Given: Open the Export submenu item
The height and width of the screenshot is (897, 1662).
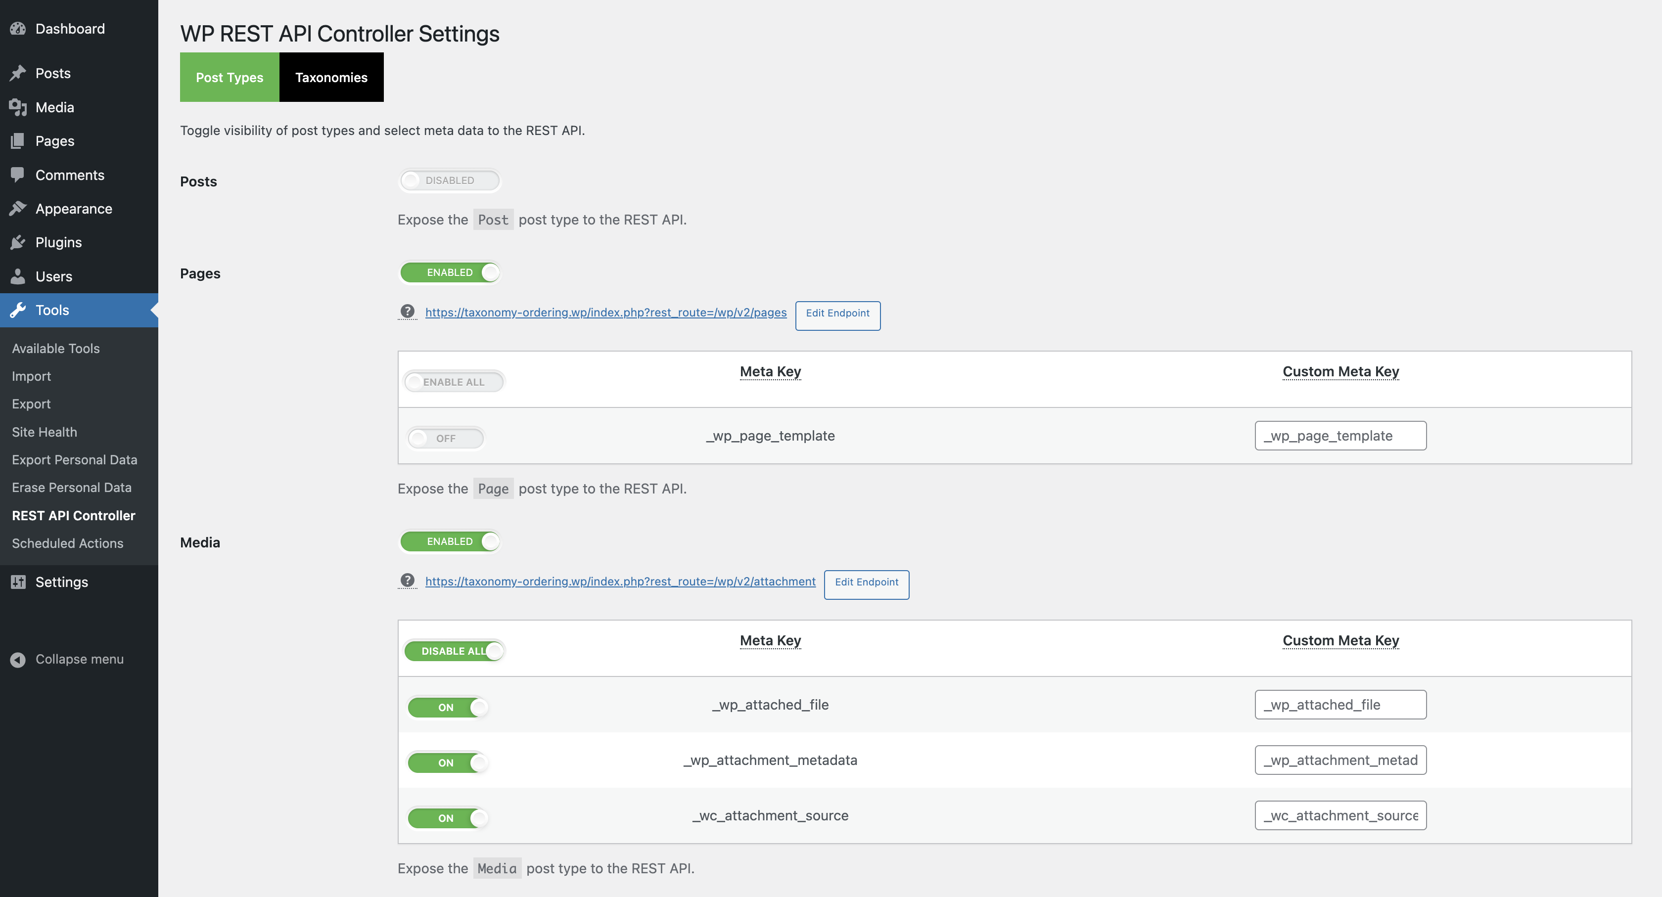Looking at the screenshot, I should pos(31,404).
